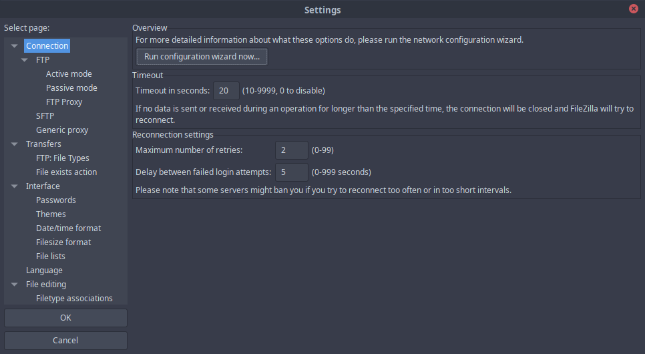Open the Passive mode page
Screen dimensions: 645x354
71,88
